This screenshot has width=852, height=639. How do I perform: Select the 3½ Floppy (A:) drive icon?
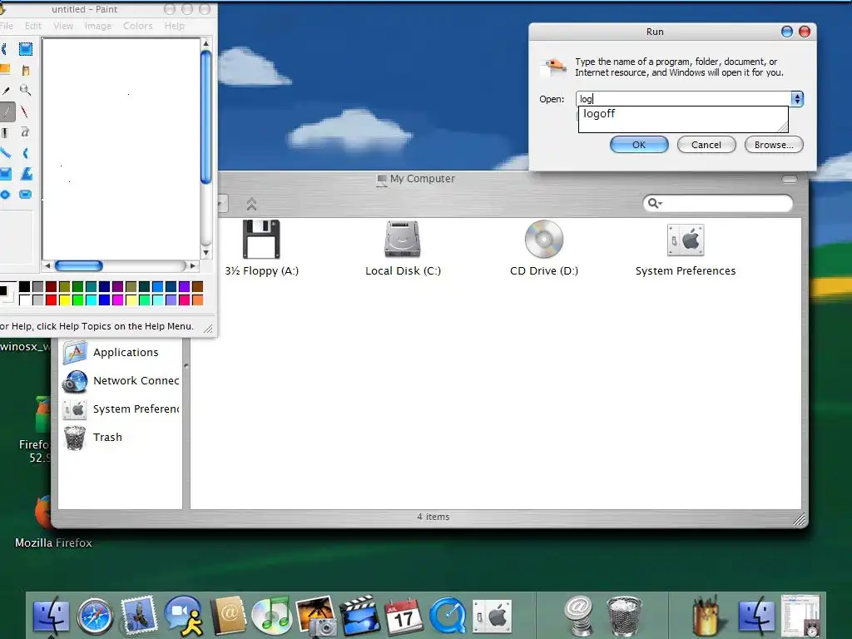click(261, 239)
